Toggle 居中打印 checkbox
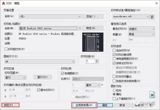 pos(38,90)
